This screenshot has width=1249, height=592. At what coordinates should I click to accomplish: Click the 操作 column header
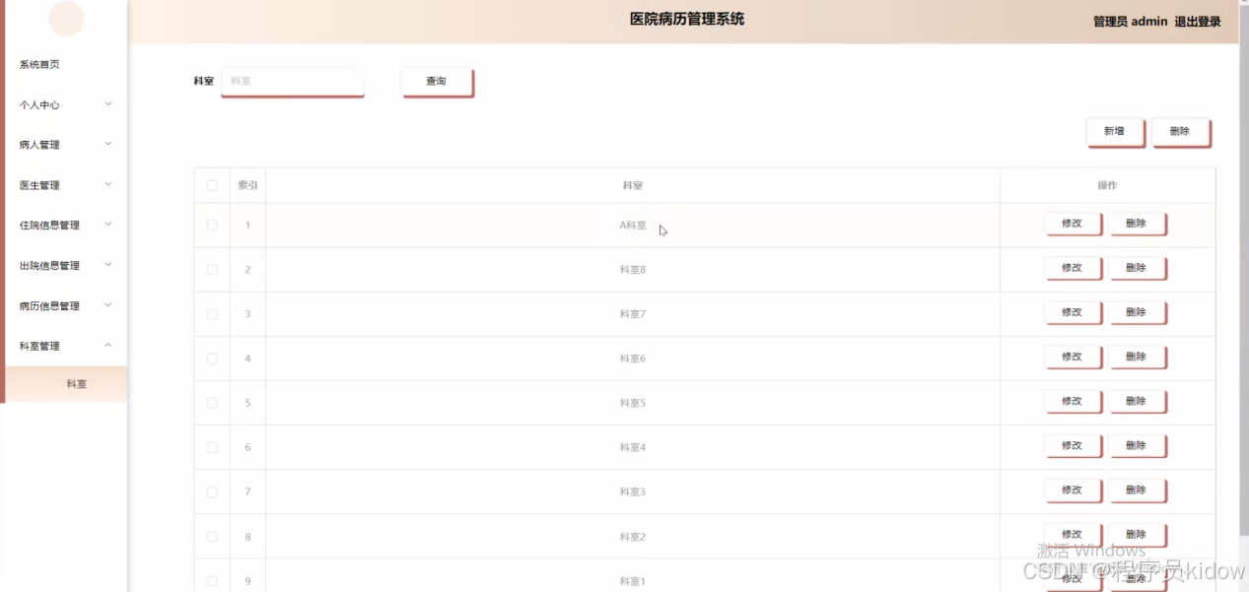(x=1107, y=185)
